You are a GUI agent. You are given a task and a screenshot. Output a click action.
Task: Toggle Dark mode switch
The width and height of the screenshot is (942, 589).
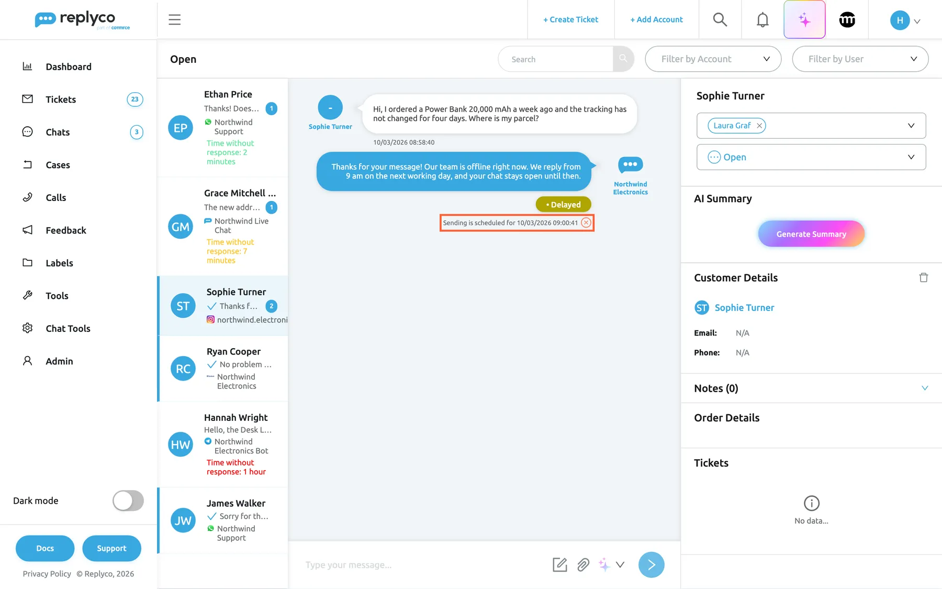[x=128, y=501]
